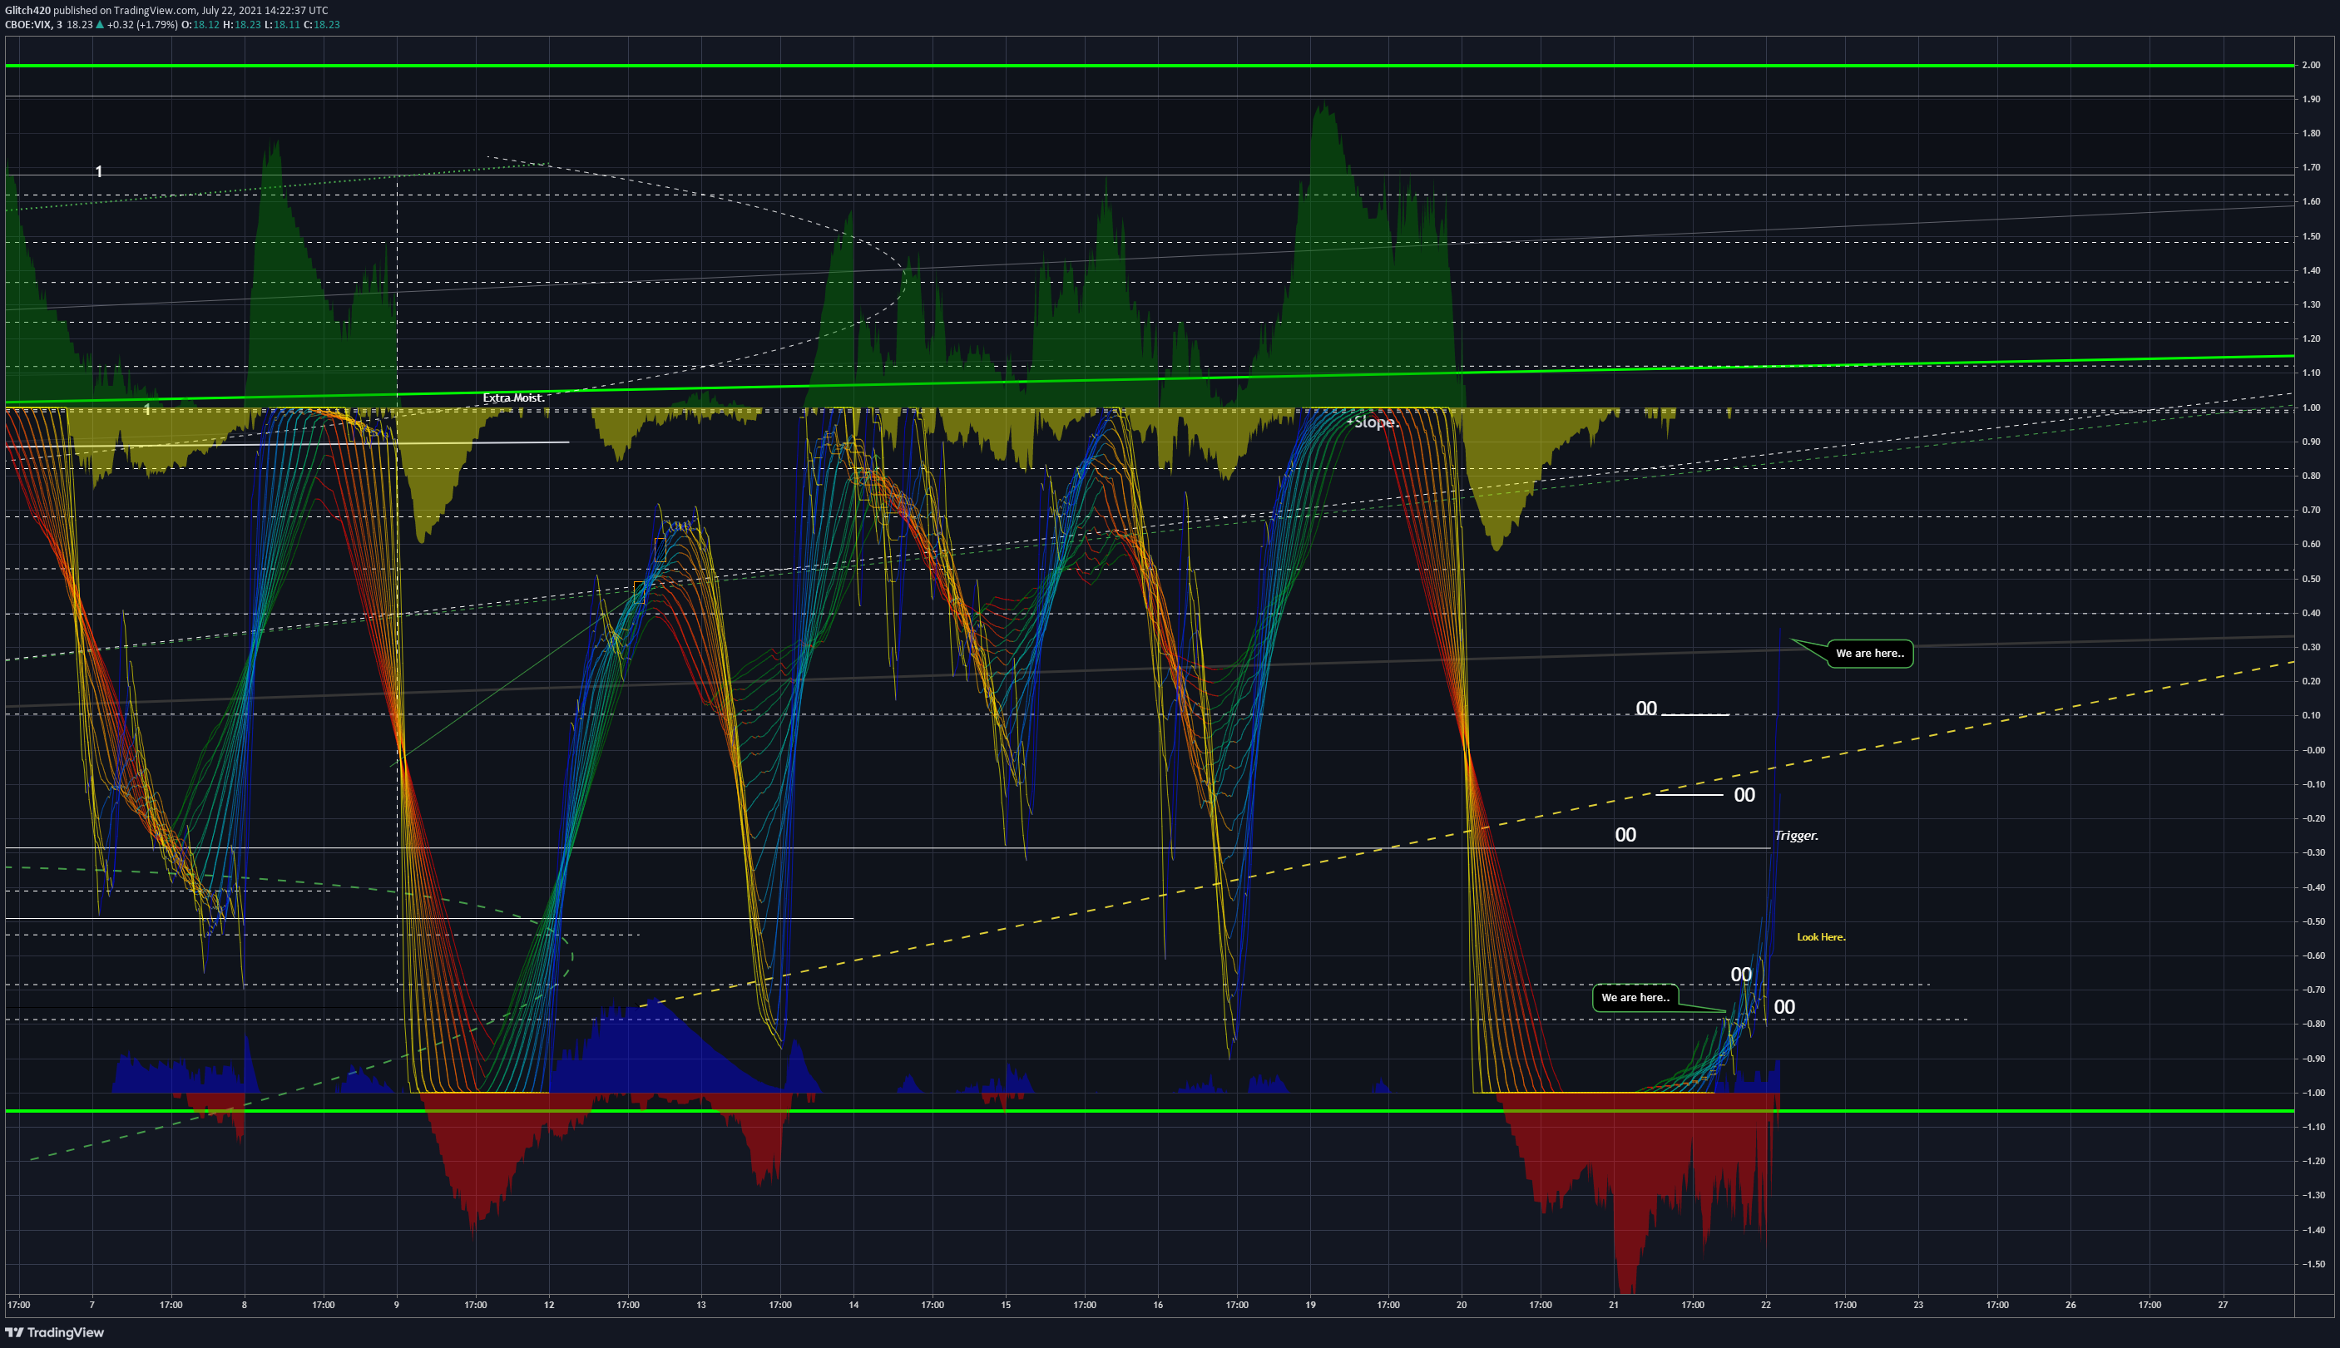The height and width of the screenshot is (1348, 2340).
Task: Click date 21 on time axis
Action: pos(1614,1305)
